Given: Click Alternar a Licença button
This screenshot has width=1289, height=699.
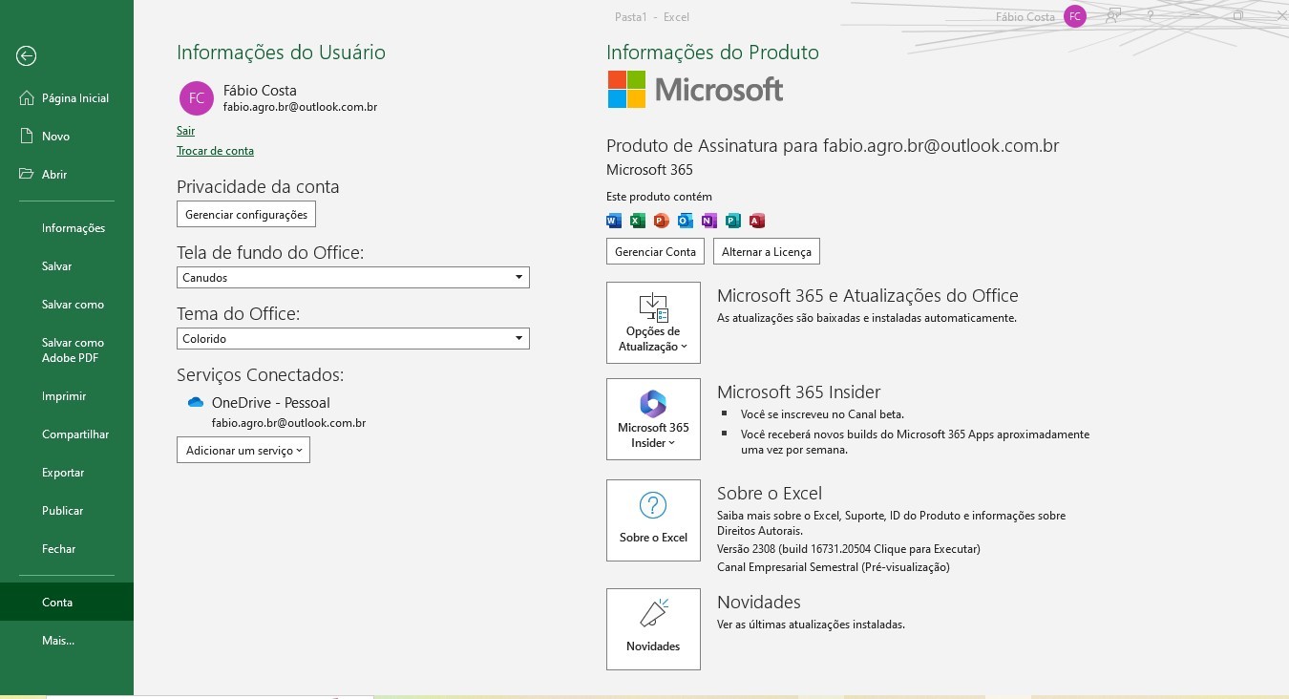Looking at the screenshot, I should [x=767, y=251].
